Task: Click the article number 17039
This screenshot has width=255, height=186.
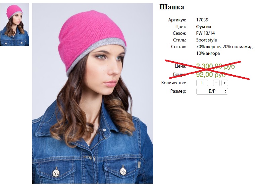Action: [202, 20]
